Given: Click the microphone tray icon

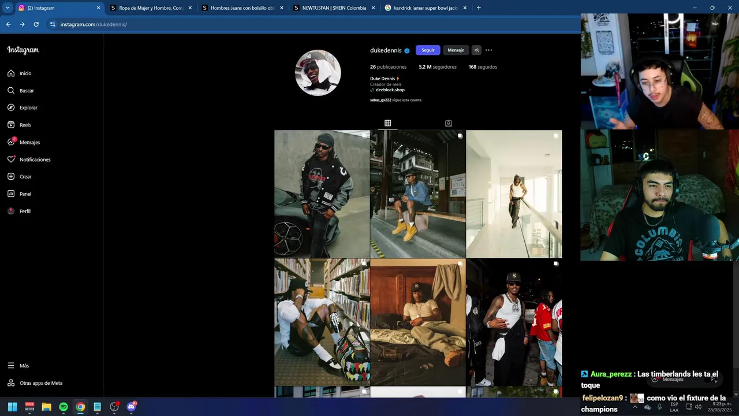Looking at the screenshot, I should tap(660, 407).
